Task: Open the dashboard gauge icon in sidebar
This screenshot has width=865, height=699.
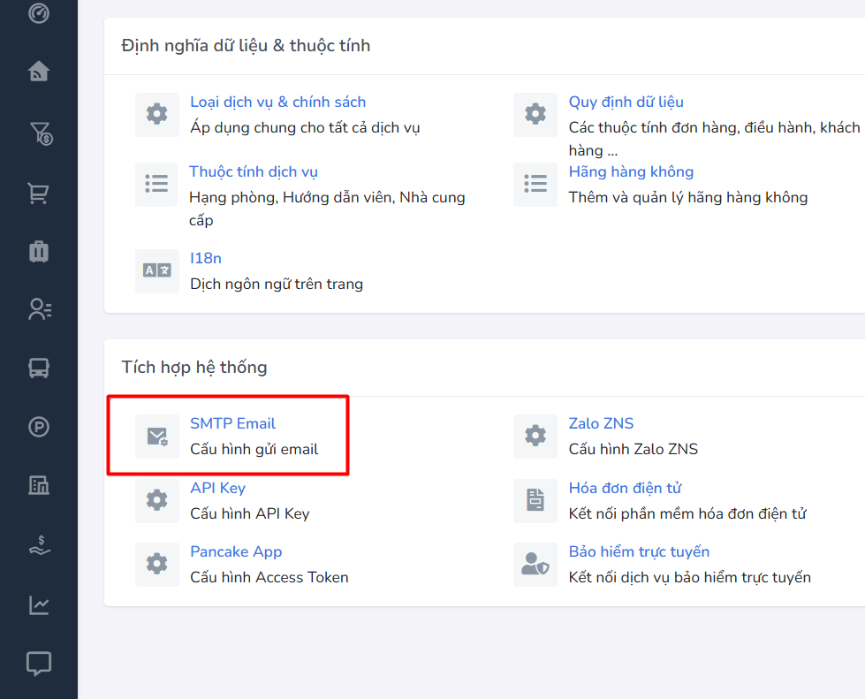Action: tap(39, 13)
